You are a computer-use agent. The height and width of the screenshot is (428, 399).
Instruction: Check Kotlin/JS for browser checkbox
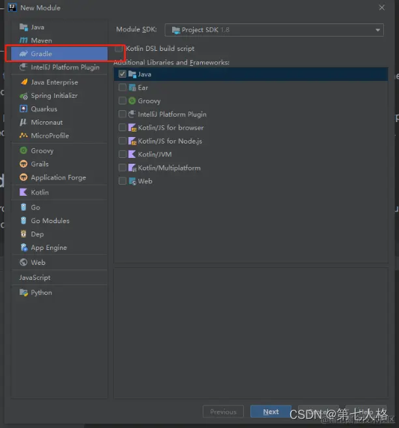pos(123,127)
